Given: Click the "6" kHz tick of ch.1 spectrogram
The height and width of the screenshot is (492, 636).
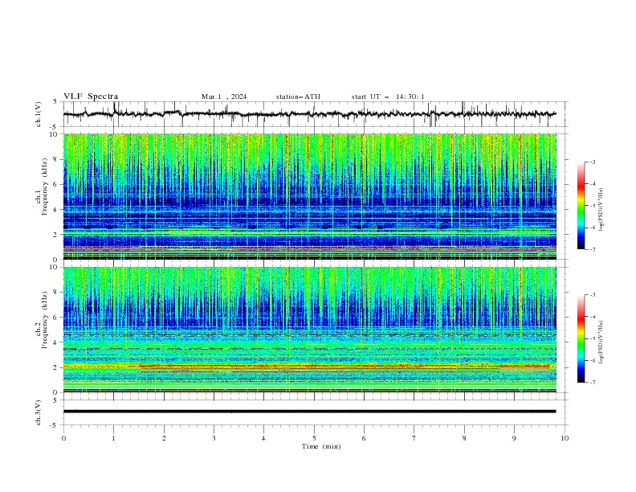Looking at the screenshot, I should pos(56,184).
